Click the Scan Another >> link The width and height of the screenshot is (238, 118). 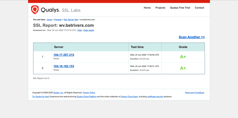192,37
